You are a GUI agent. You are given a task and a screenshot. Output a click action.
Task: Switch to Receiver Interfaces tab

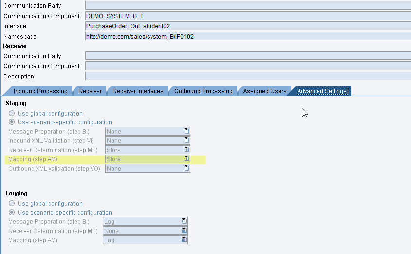point(138,91)
